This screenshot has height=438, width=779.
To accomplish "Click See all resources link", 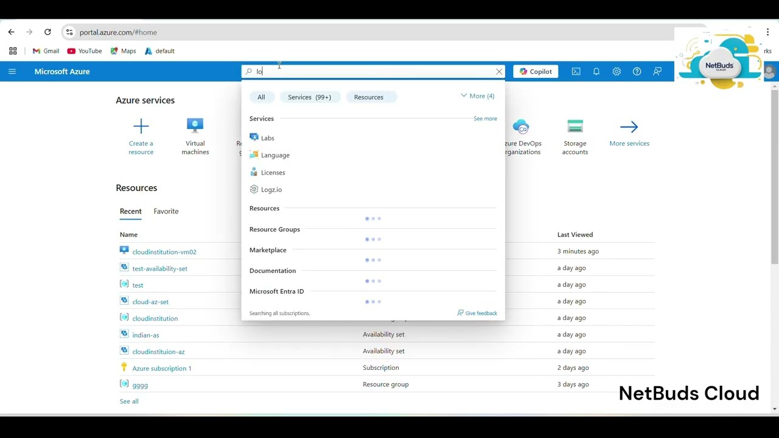I will tap(129, 401).
